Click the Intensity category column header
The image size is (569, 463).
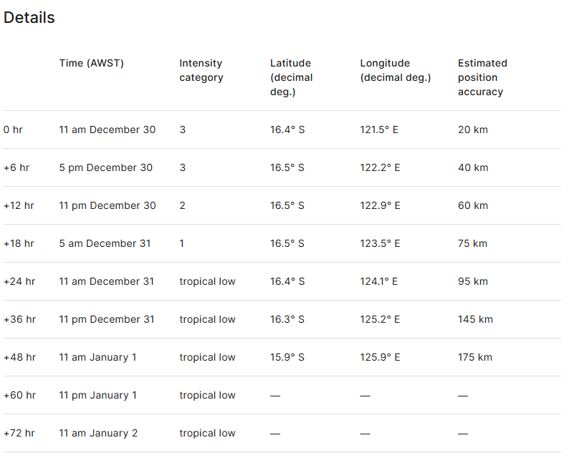[201, 70]
